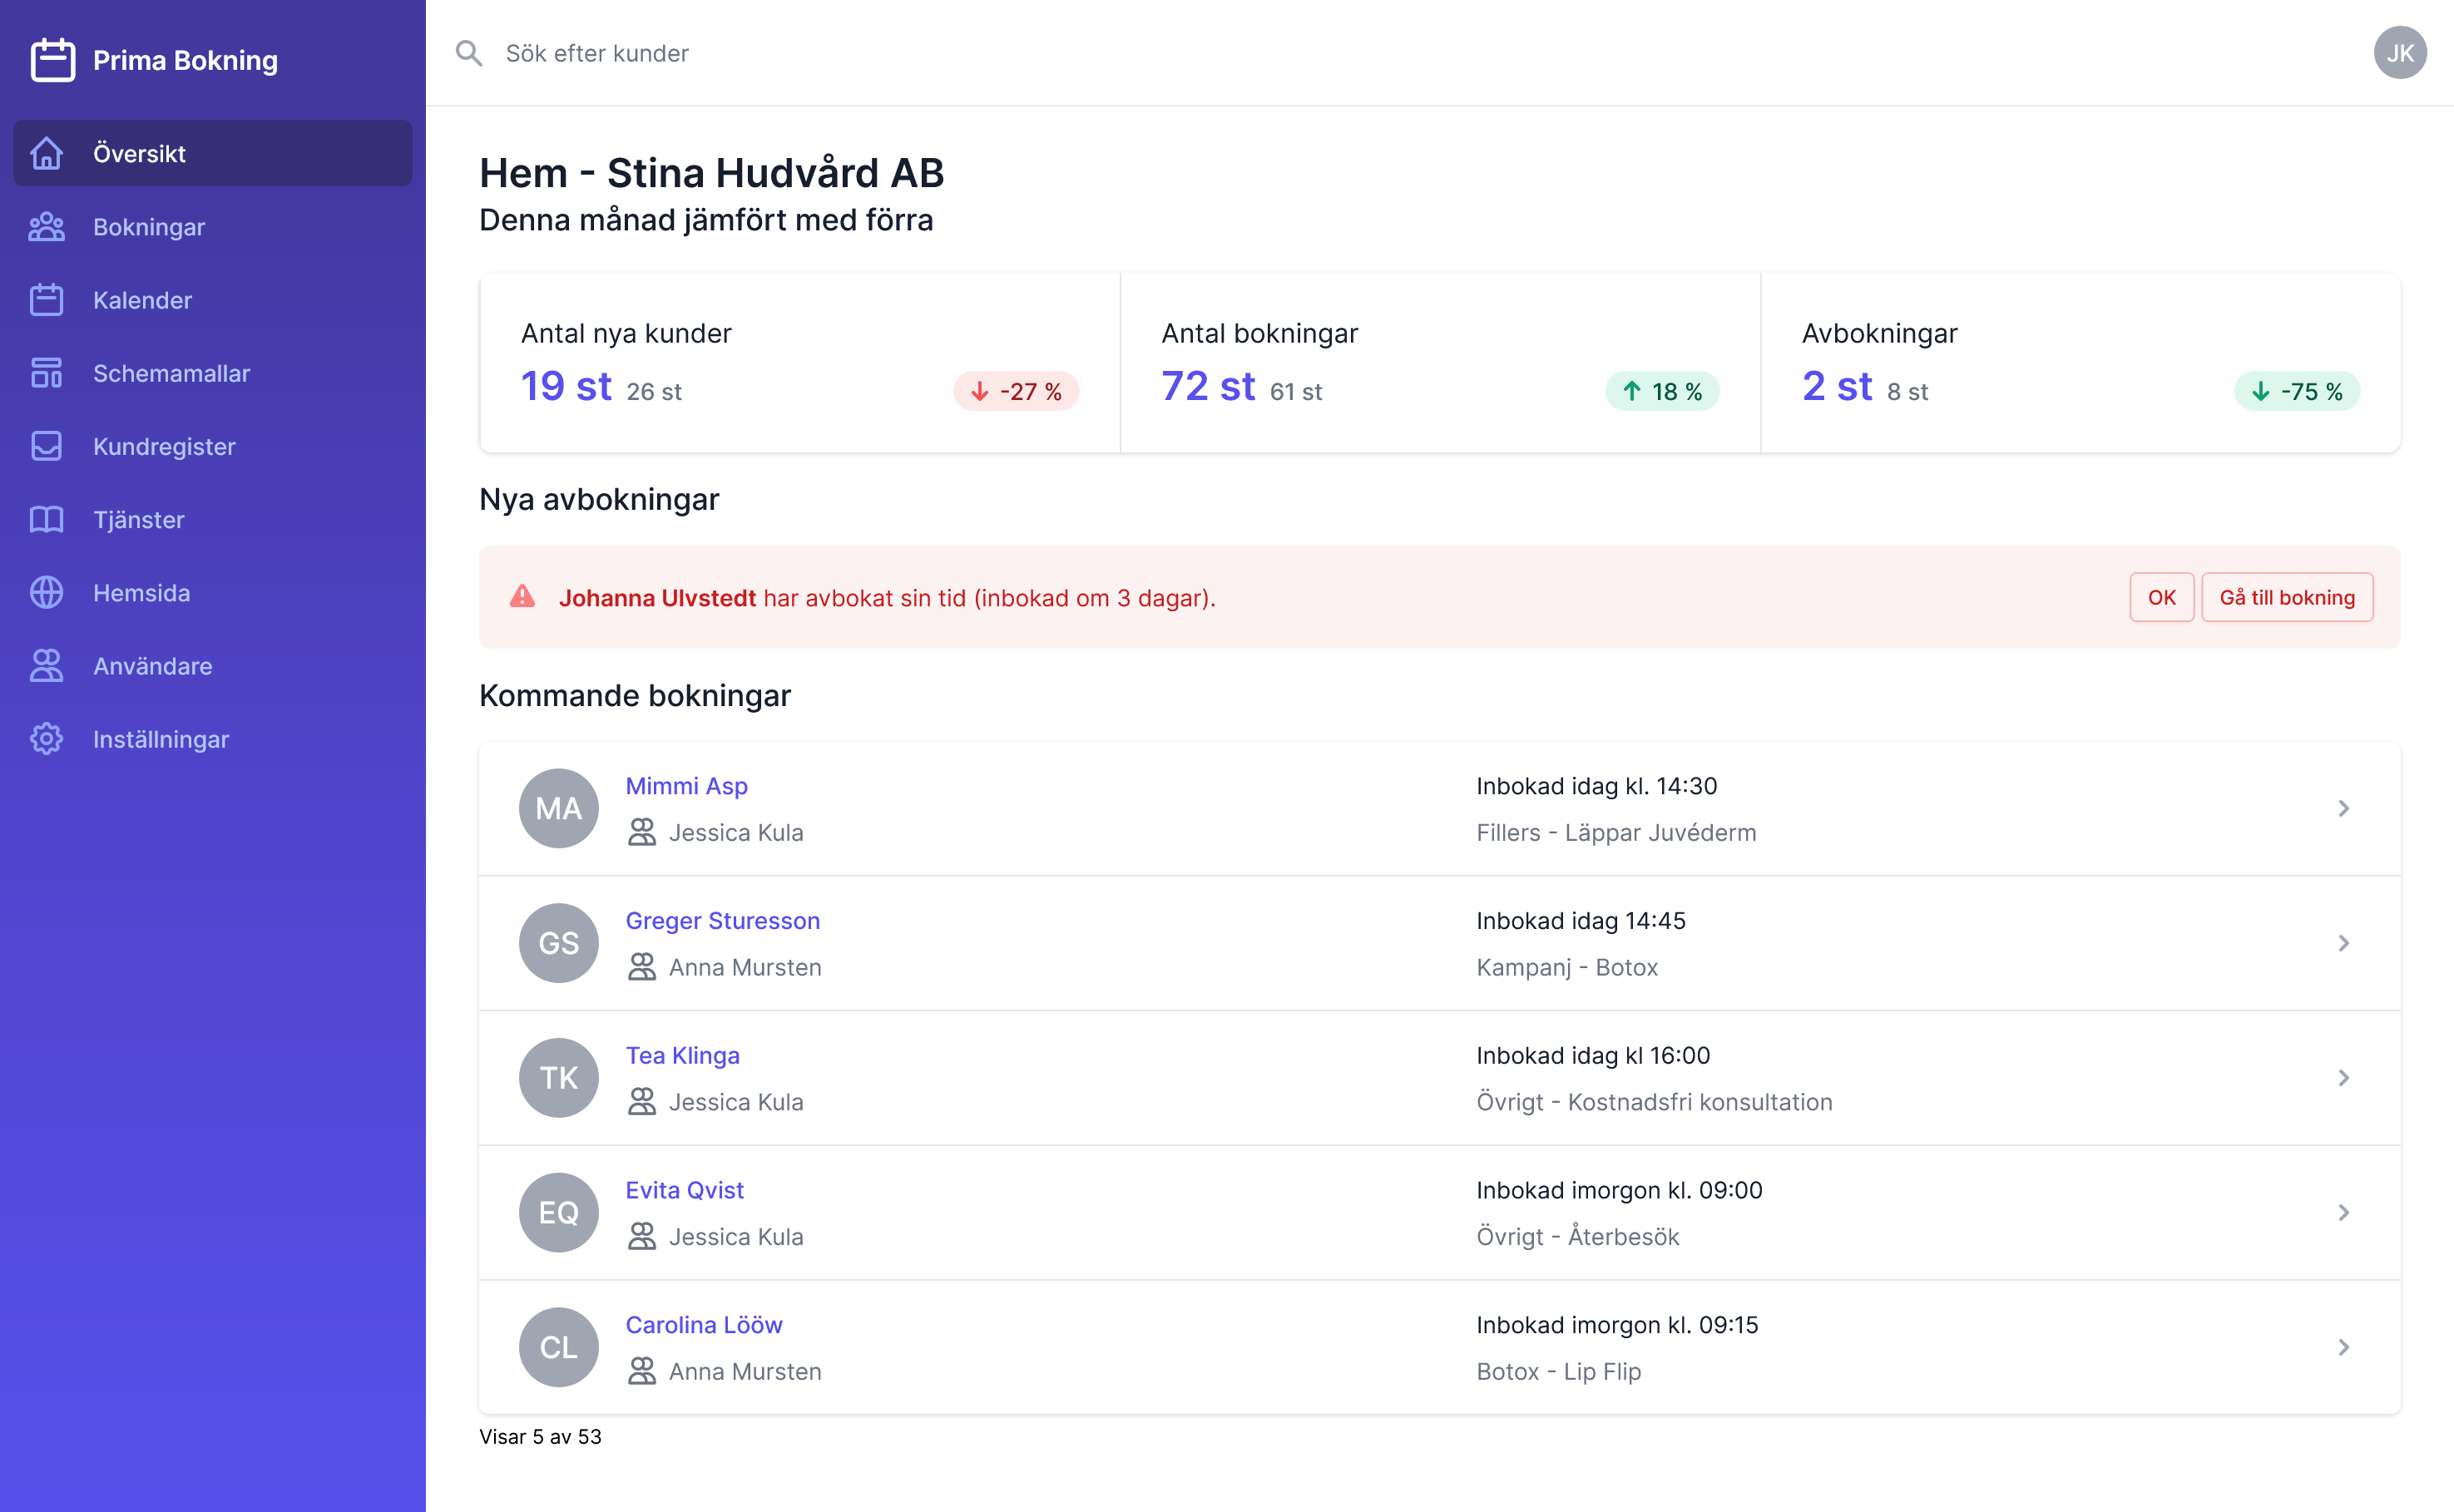This screenshot has height=1512, width=2454.
Task: Open Bokningar in the sidebar
Action: [x=213, y=227]
